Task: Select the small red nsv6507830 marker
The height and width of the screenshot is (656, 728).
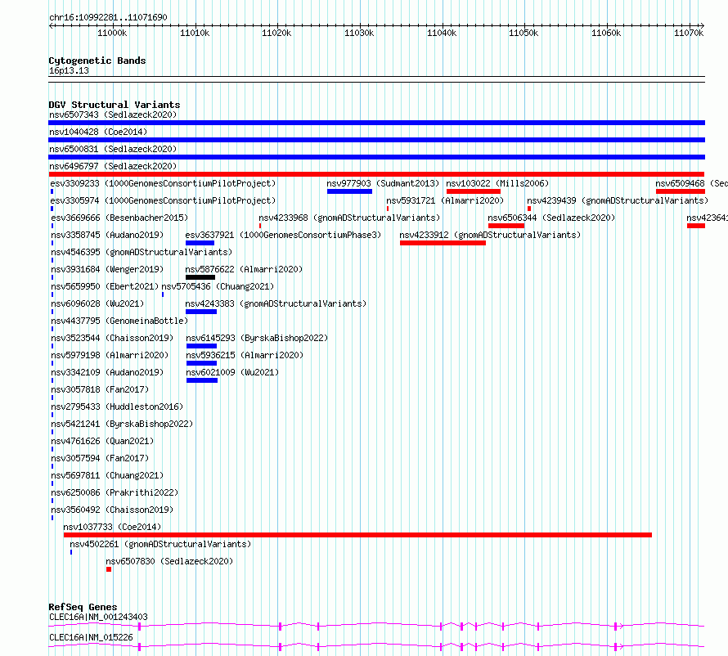Action: pyautogui.click(x=109, y=569)
